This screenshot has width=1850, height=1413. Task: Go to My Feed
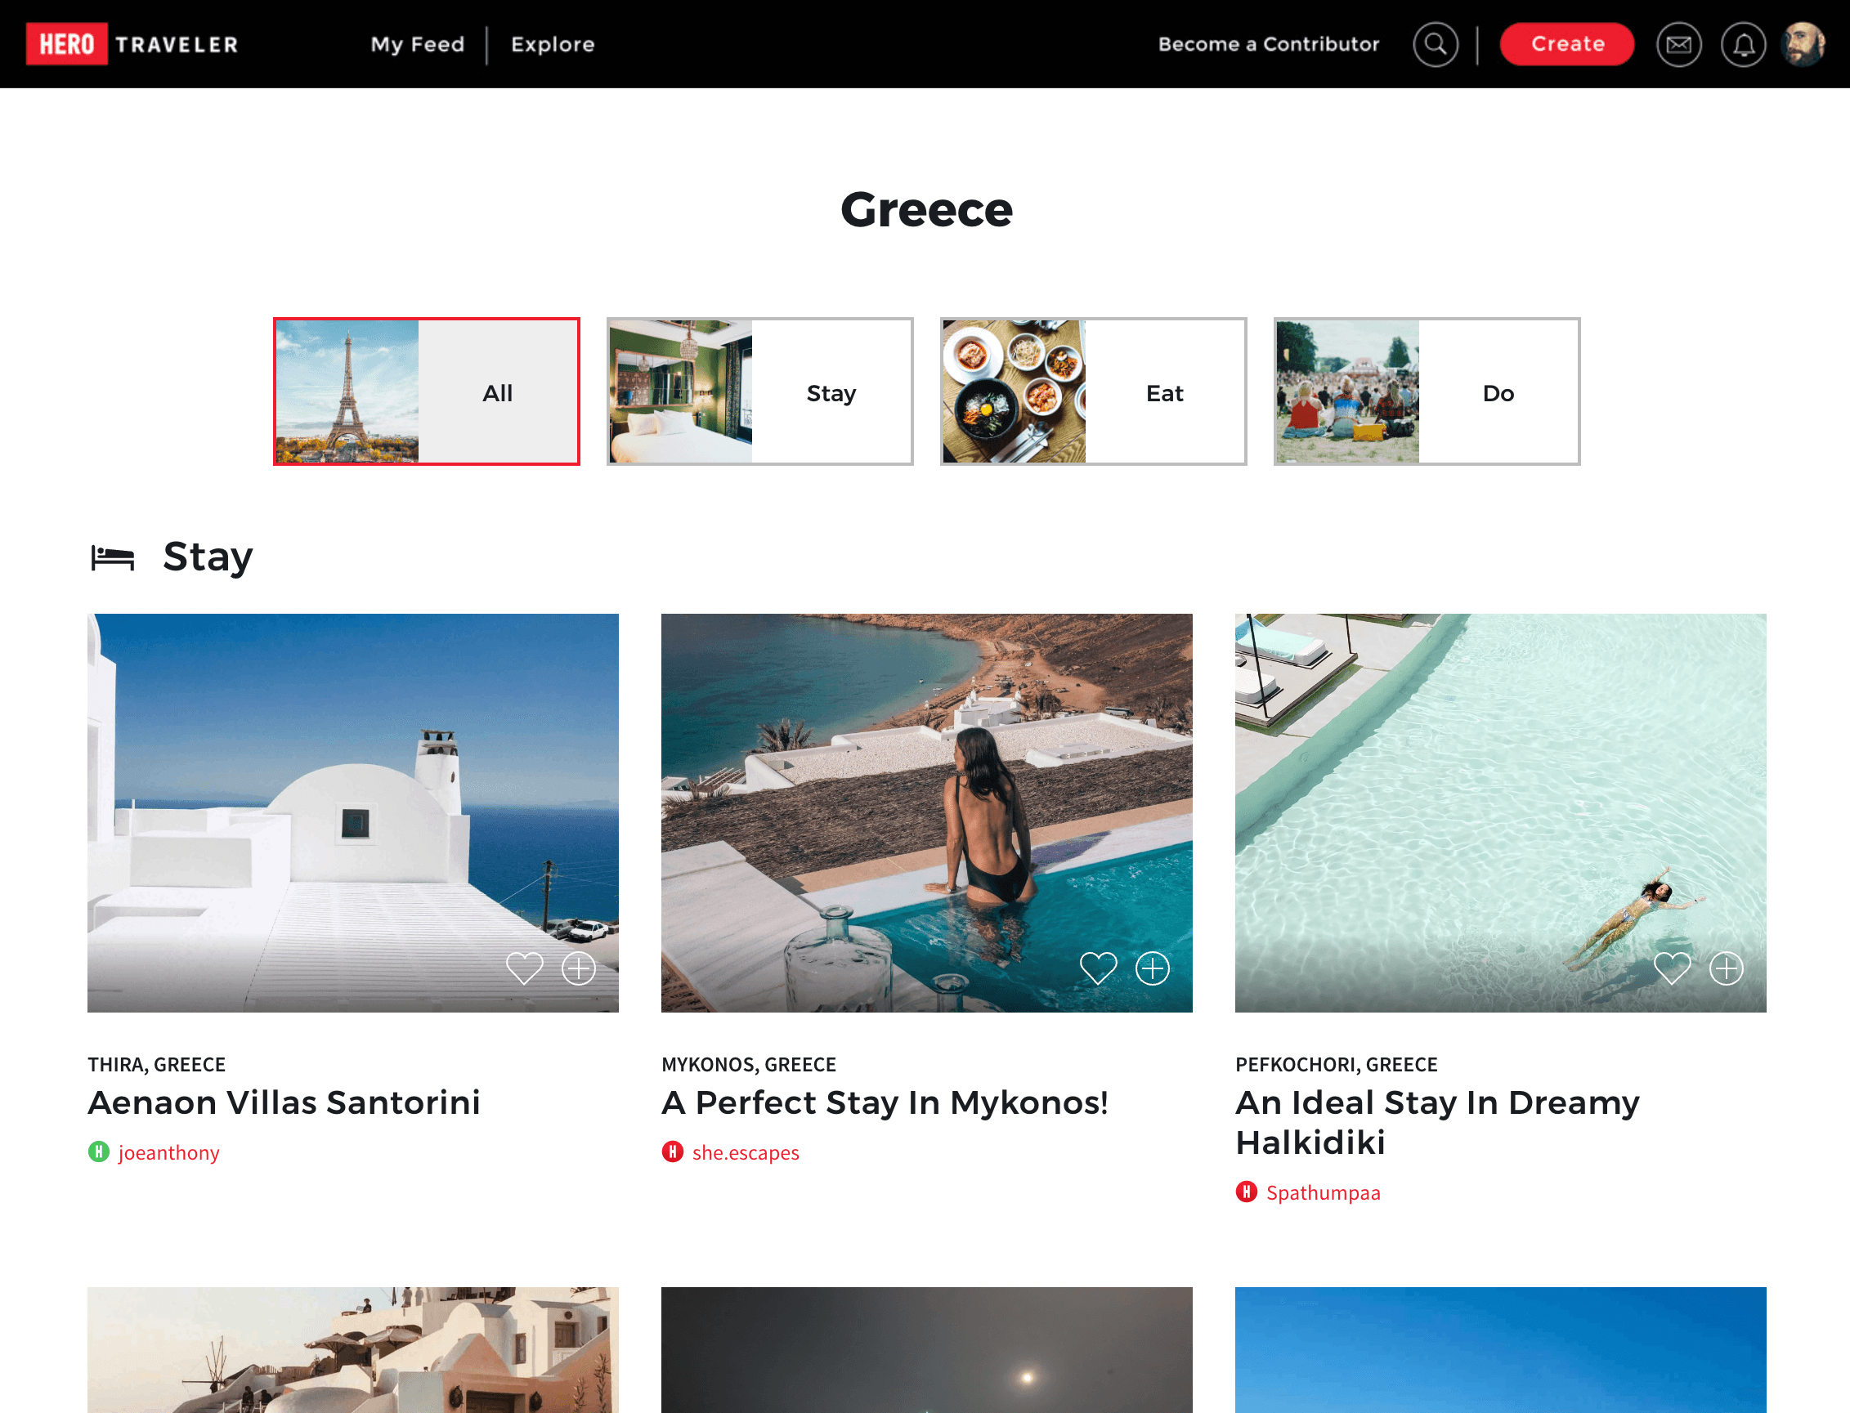point(417,44)
